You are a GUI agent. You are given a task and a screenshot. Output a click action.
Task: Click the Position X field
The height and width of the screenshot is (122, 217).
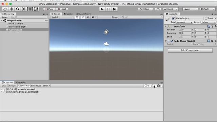[186, 30]
